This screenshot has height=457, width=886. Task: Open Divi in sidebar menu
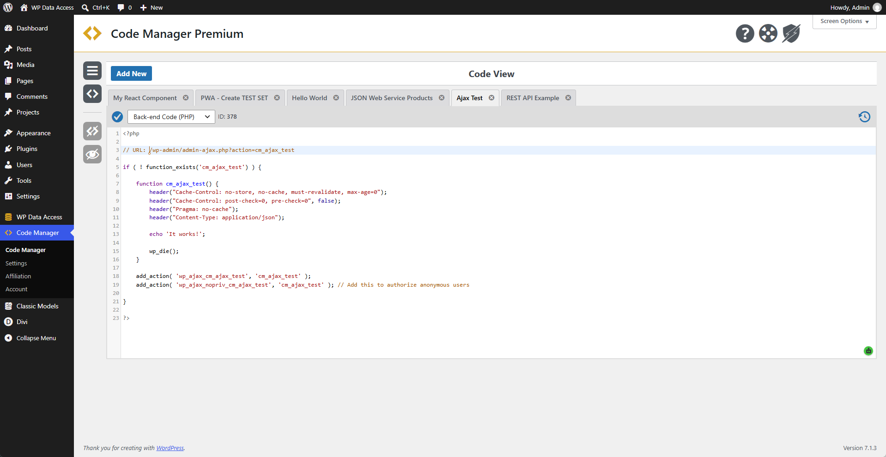click(x=37, y=322)
